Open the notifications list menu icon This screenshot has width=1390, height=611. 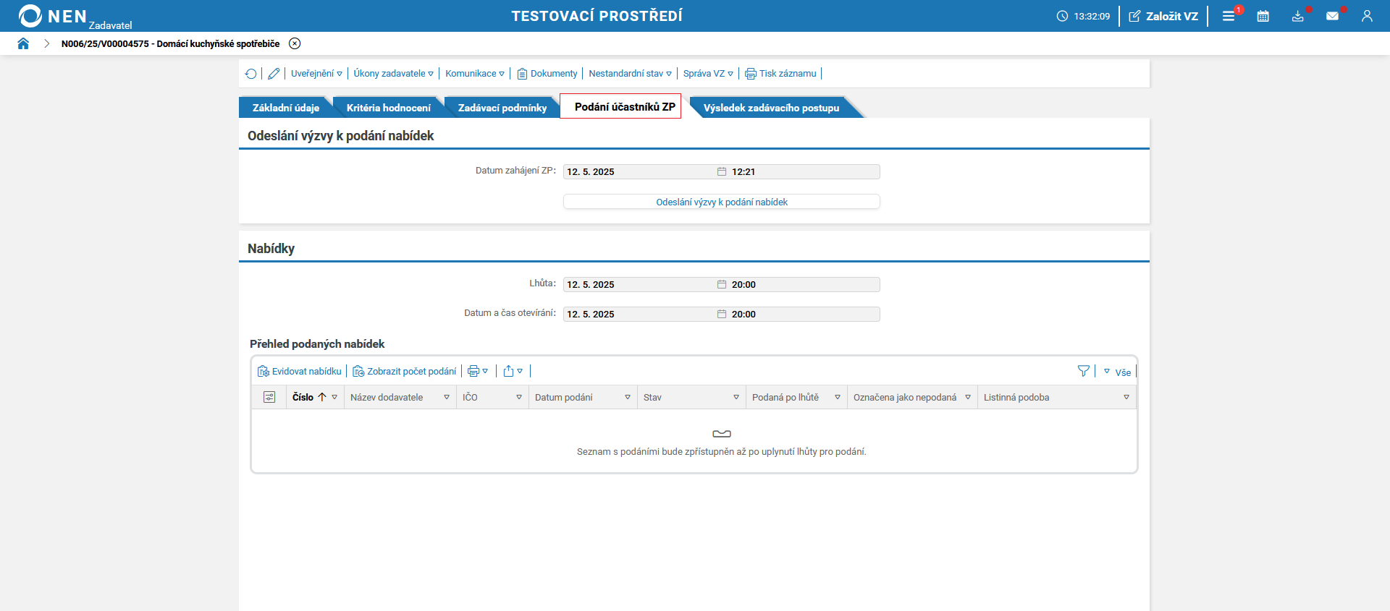[x=1229, y=16]
